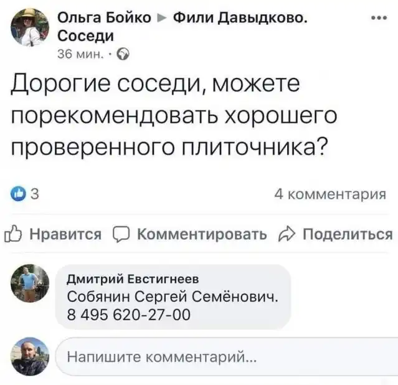Click the globe privacy icon near timestamp
The height and width of the screenshot is (385, 398).
click(123, 53)
